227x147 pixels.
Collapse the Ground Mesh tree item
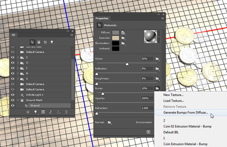pyautogui.click(x=18, y=100)
